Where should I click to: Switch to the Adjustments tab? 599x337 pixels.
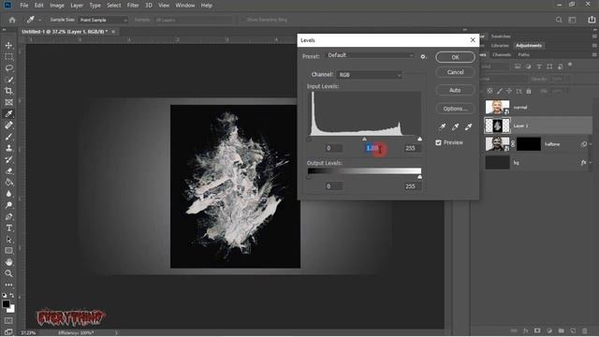tap(529, 46)
